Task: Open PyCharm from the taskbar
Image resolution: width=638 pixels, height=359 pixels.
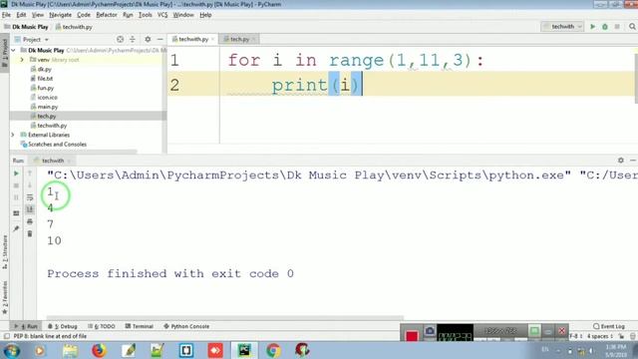Action: 244,350
